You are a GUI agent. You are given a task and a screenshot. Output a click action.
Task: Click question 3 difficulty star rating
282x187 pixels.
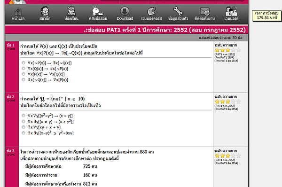(x=227, y=156)
